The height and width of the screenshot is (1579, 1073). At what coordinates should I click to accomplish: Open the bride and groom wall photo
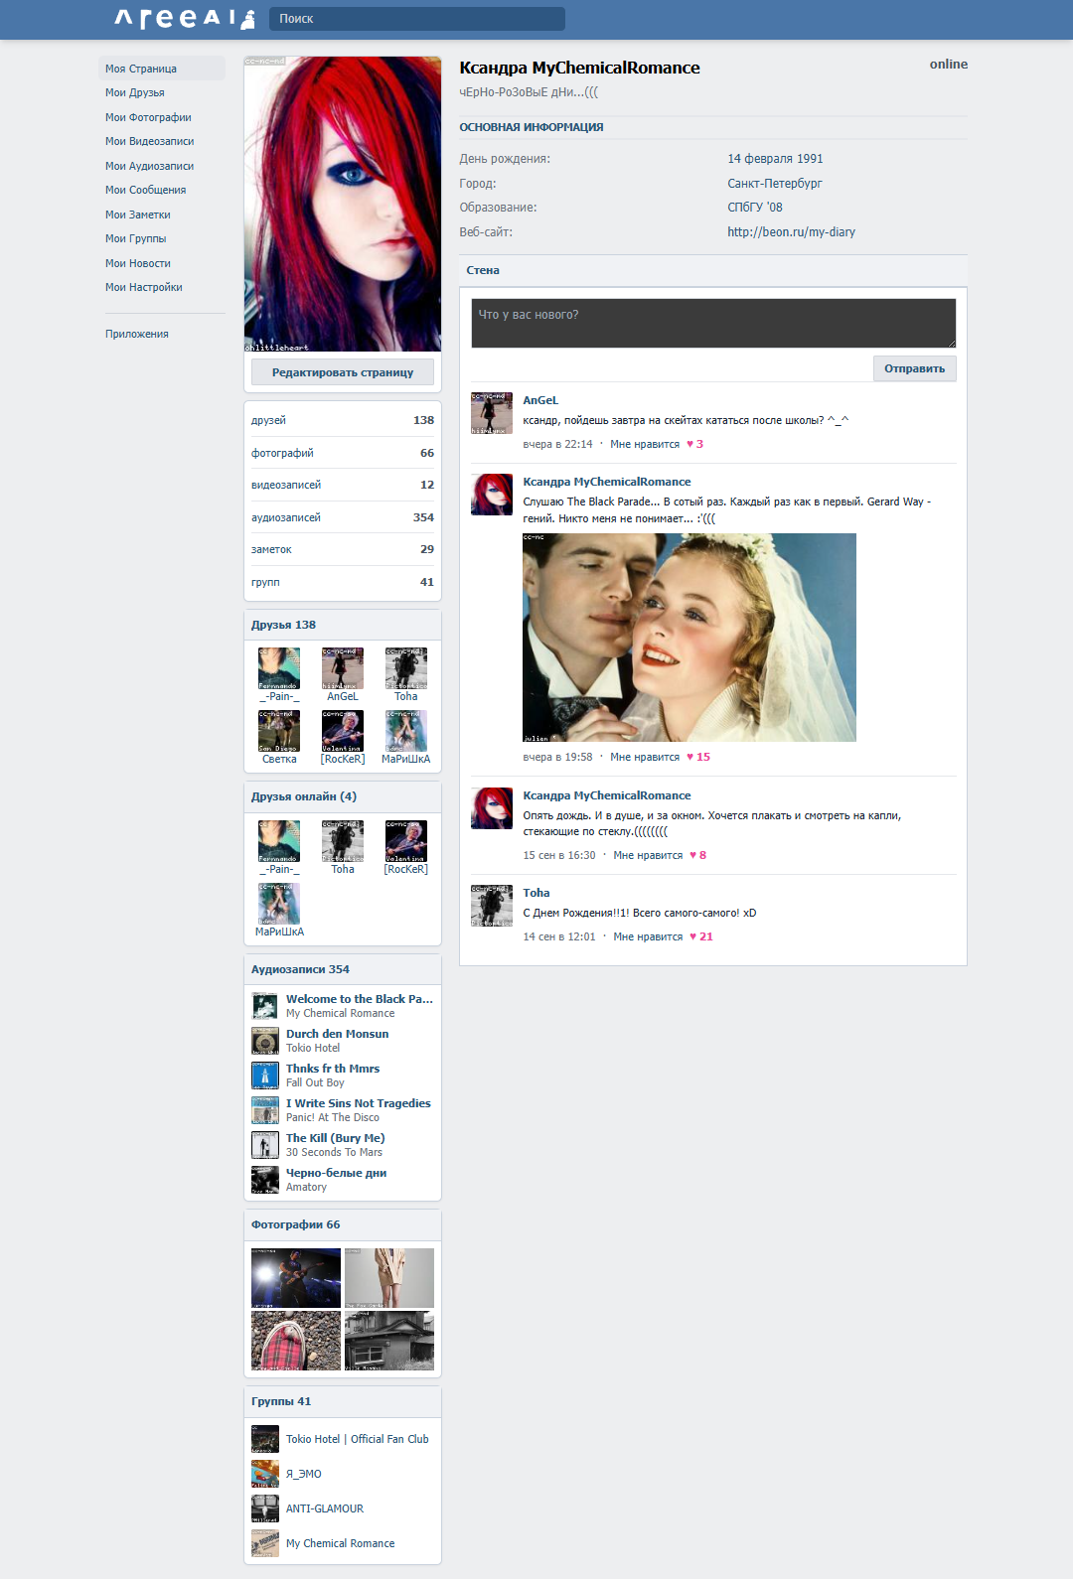(689, 638)
